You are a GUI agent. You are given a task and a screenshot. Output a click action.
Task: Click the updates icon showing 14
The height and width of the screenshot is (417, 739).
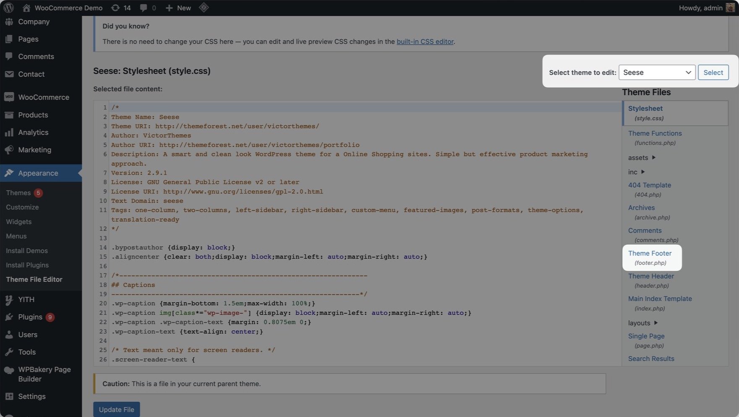coord(115,8)
